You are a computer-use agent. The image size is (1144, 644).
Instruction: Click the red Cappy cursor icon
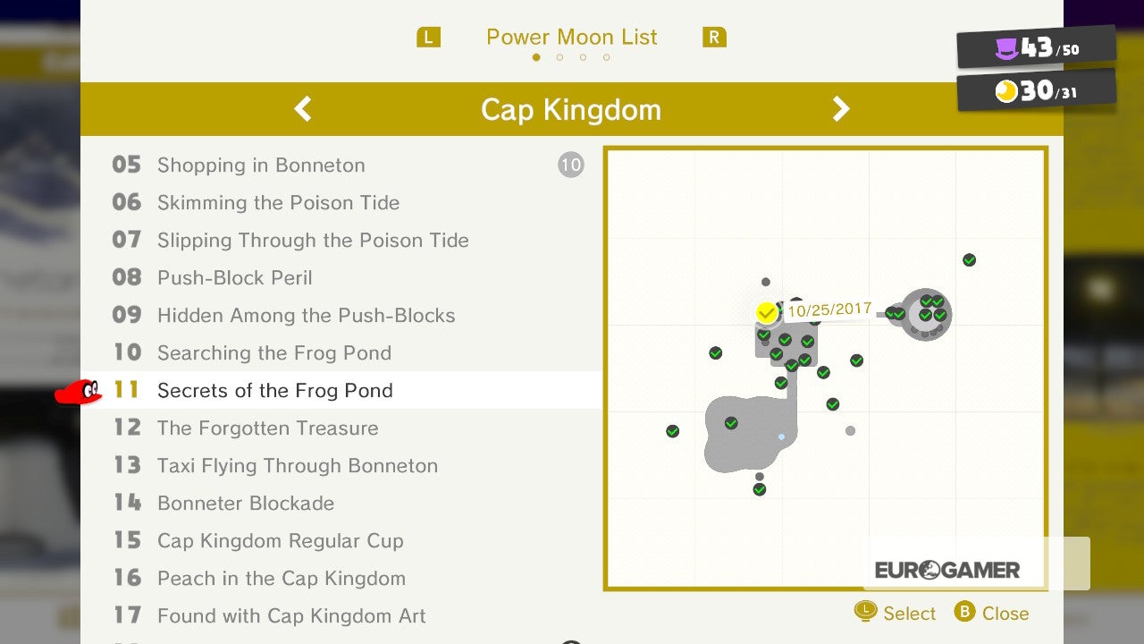[78, 391]
